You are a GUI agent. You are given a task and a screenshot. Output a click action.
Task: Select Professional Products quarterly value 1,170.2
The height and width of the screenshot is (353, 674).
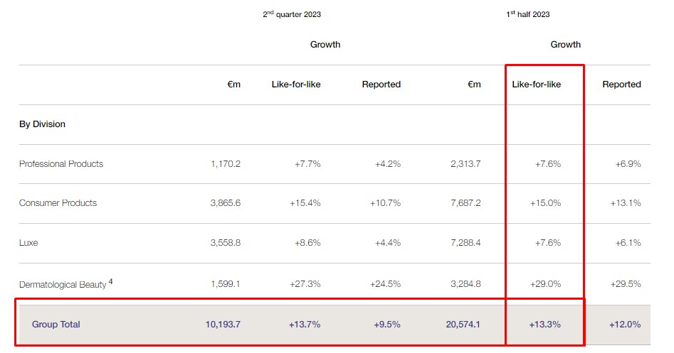226,164
